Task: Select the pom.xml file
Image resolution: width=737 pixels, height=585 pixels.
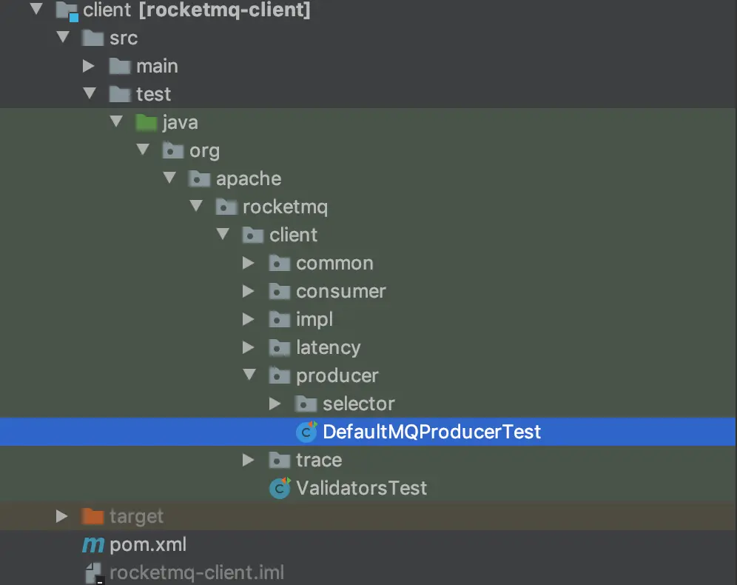Action: click(x=148, y=546)
